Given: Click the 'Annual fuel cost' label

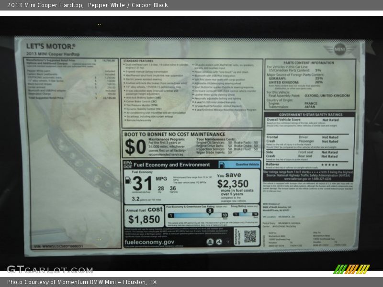Looking at the screenshot, I should (x=144, y=210).
